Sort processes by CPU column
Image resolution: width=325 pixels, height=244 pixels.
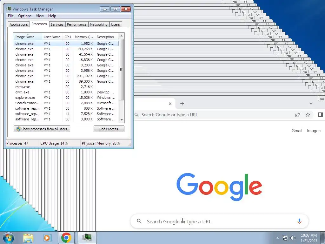pos(68,37)
